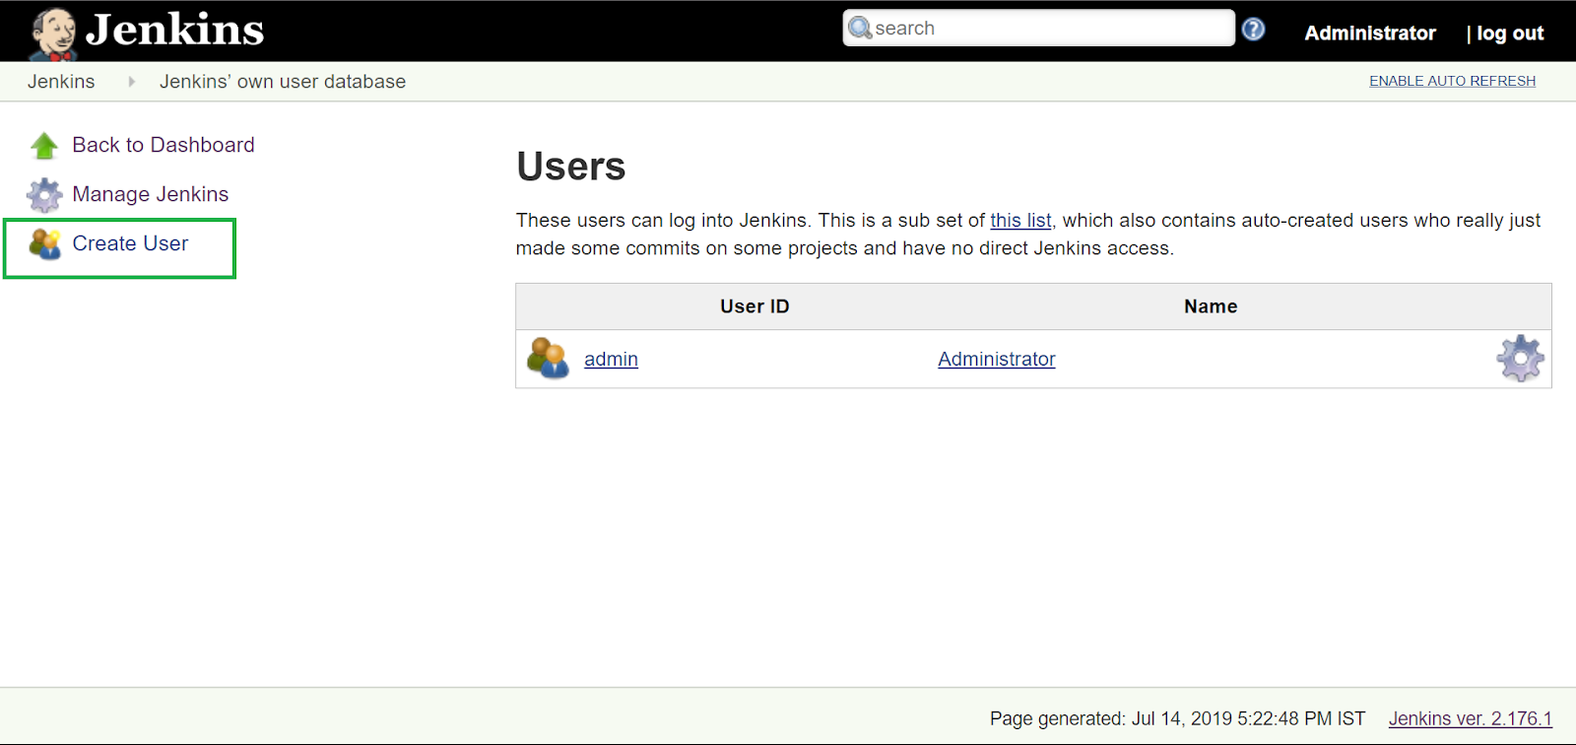This screenshot has width=1576, height=745.
Task: Click the magnifier icon in search box
Action: click(860, 29)
